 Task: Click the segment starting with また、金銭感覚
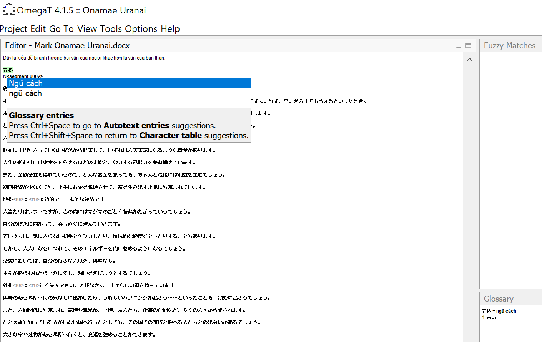[x=114, y=175]
